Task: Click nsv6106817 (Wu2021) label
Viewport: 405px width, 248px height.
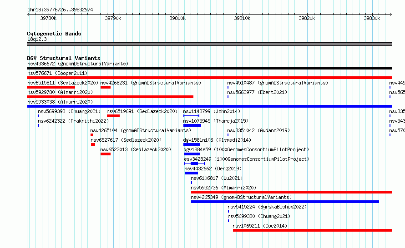Action: click(217, 178)
